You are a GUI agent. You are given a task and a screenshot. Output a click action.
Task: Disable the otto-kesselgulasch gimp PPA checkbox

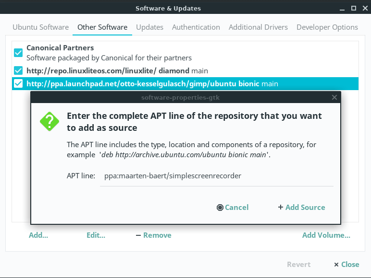18,84
